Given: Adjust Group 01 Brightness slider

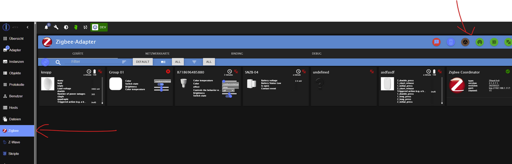Looking at the screenshot, I should [161, 87].
